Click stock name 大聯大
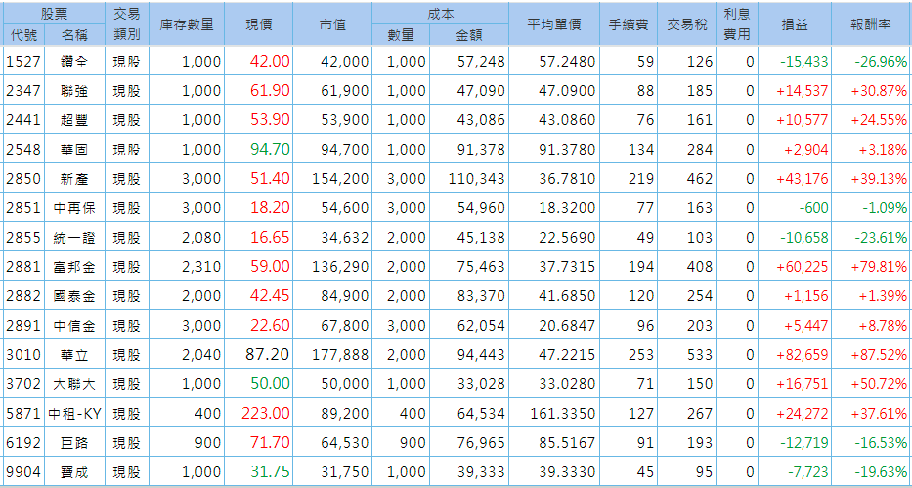Image resolution: width=912 pixels, height=488 pixels. coord(74,384)
